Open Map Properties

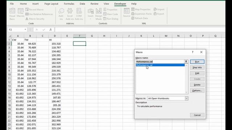pos(141,9)
